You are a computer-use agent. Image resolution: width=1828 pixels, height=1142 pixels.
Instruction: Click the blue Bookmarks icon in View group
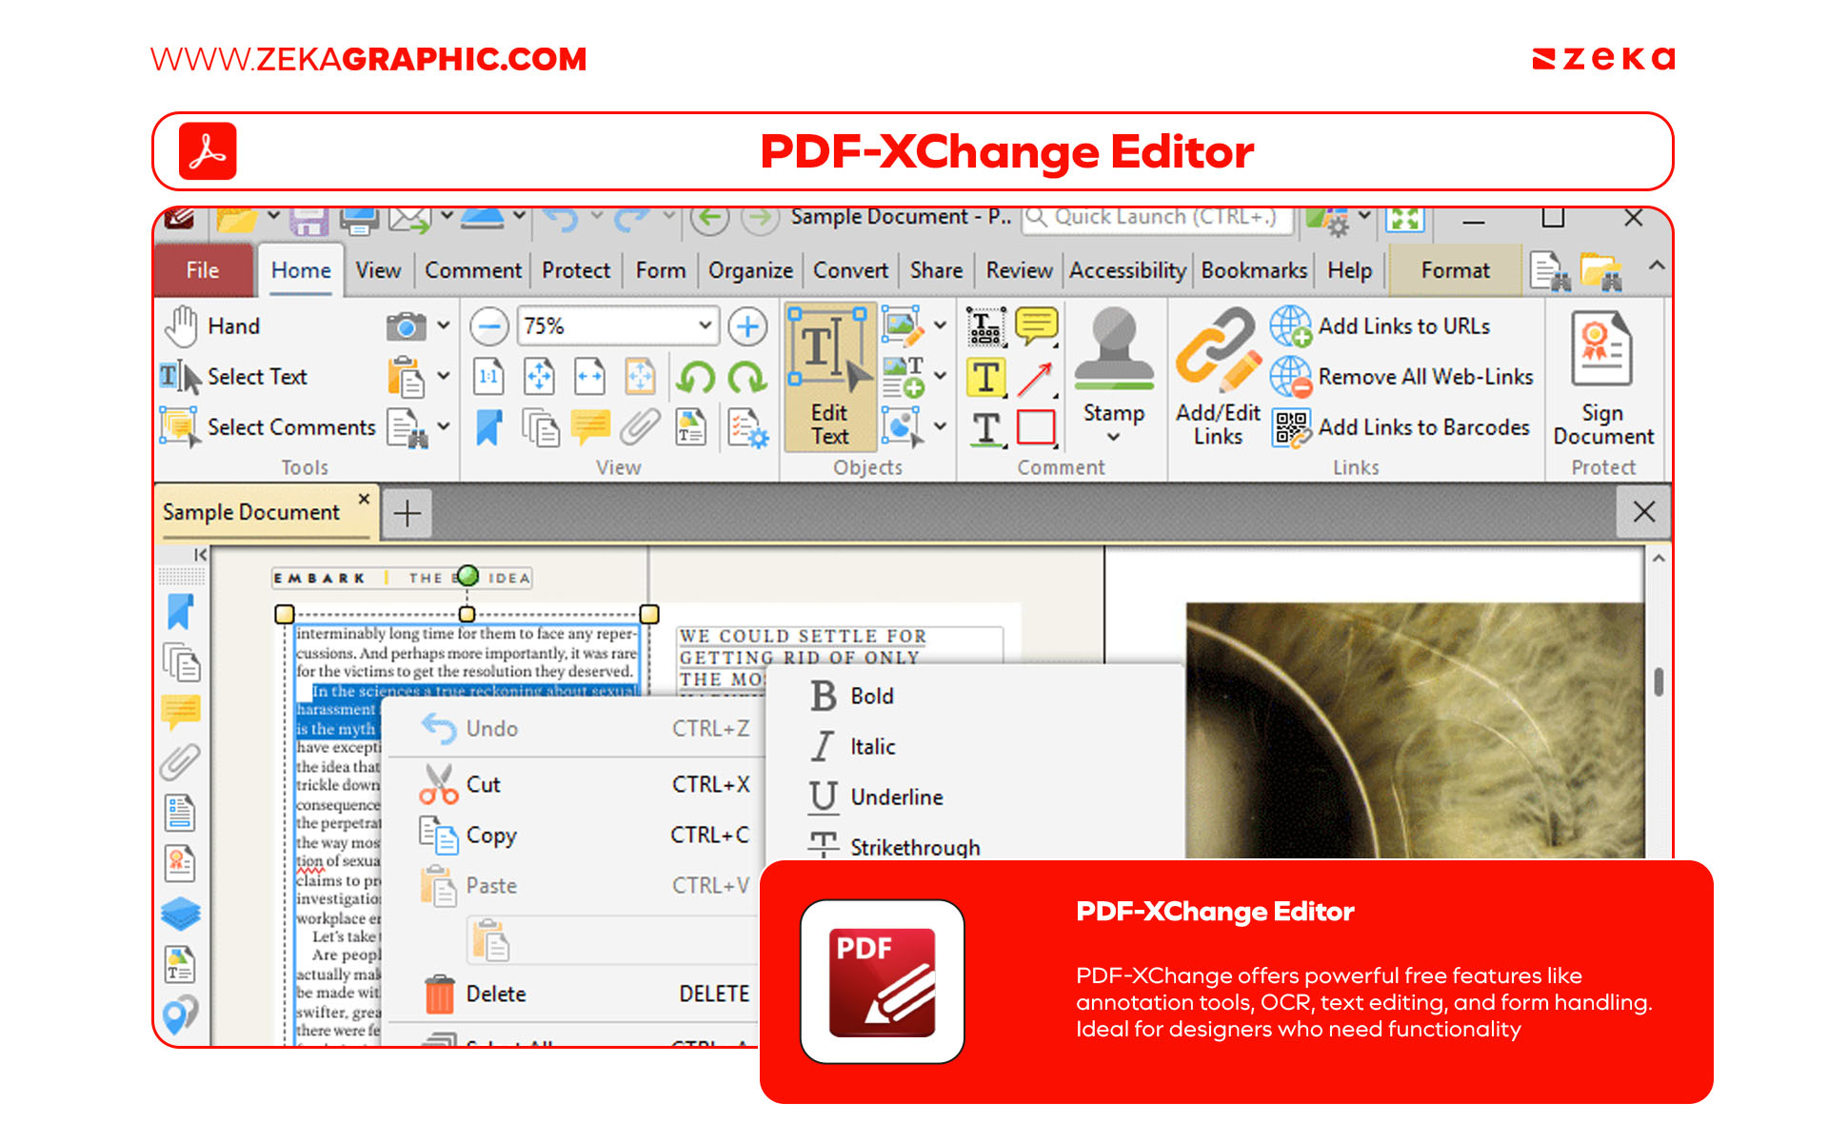[x=489, y=427]
